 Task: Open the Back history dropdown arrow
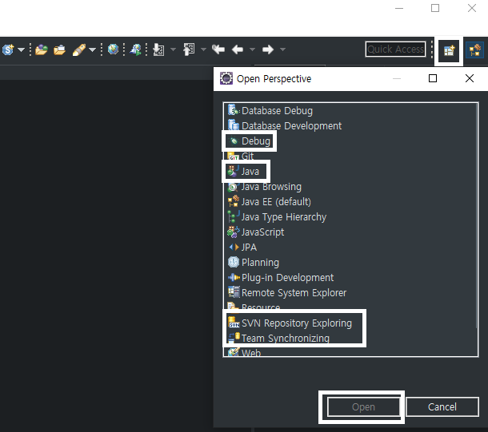click(x=253, y=50)
